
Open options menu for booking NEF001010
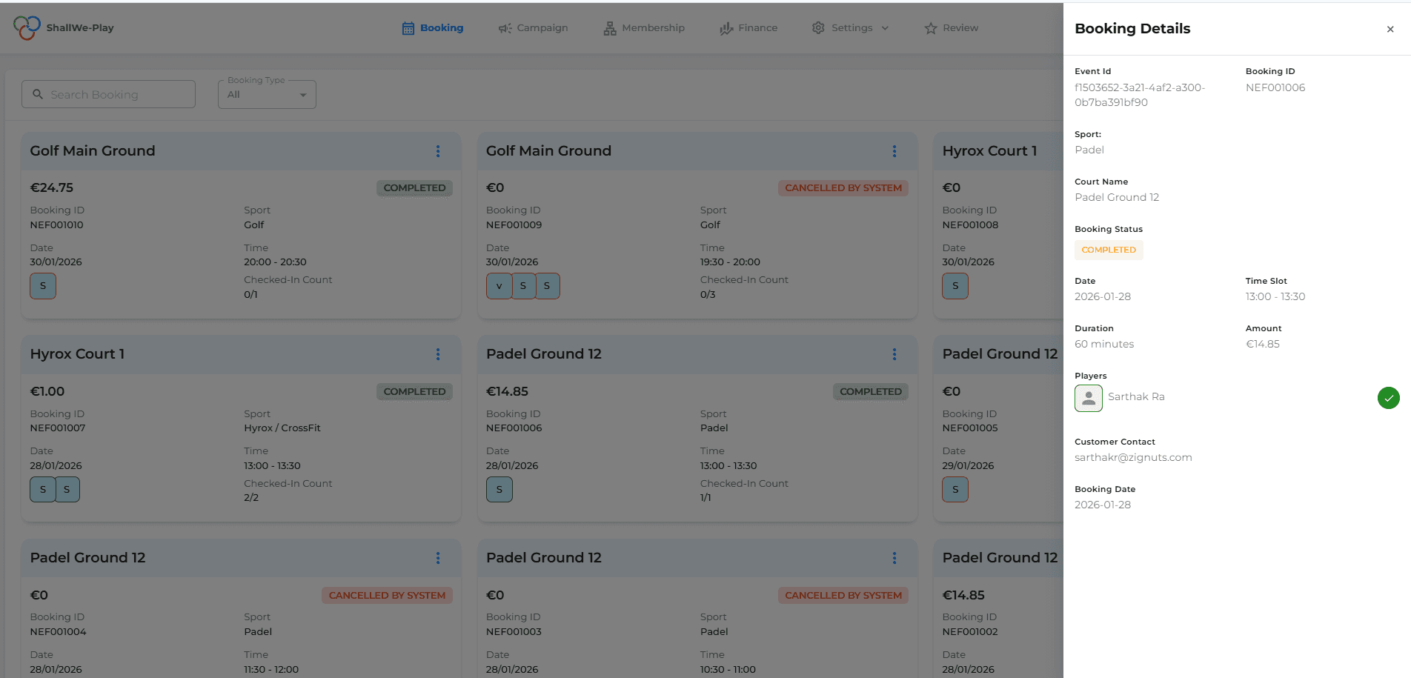pyautogui.click(x=438, y=151)
